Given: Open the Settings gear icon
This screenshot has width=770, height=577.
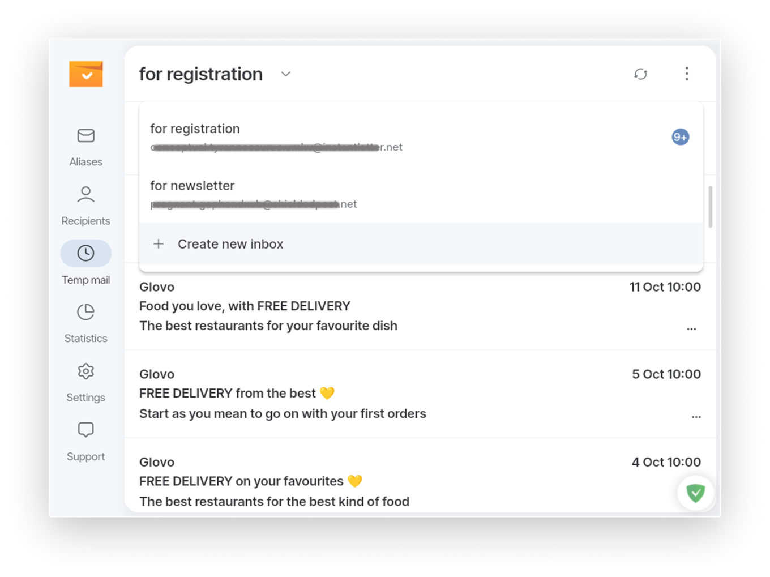Looking at the screenshot, I should pos(86,371).
